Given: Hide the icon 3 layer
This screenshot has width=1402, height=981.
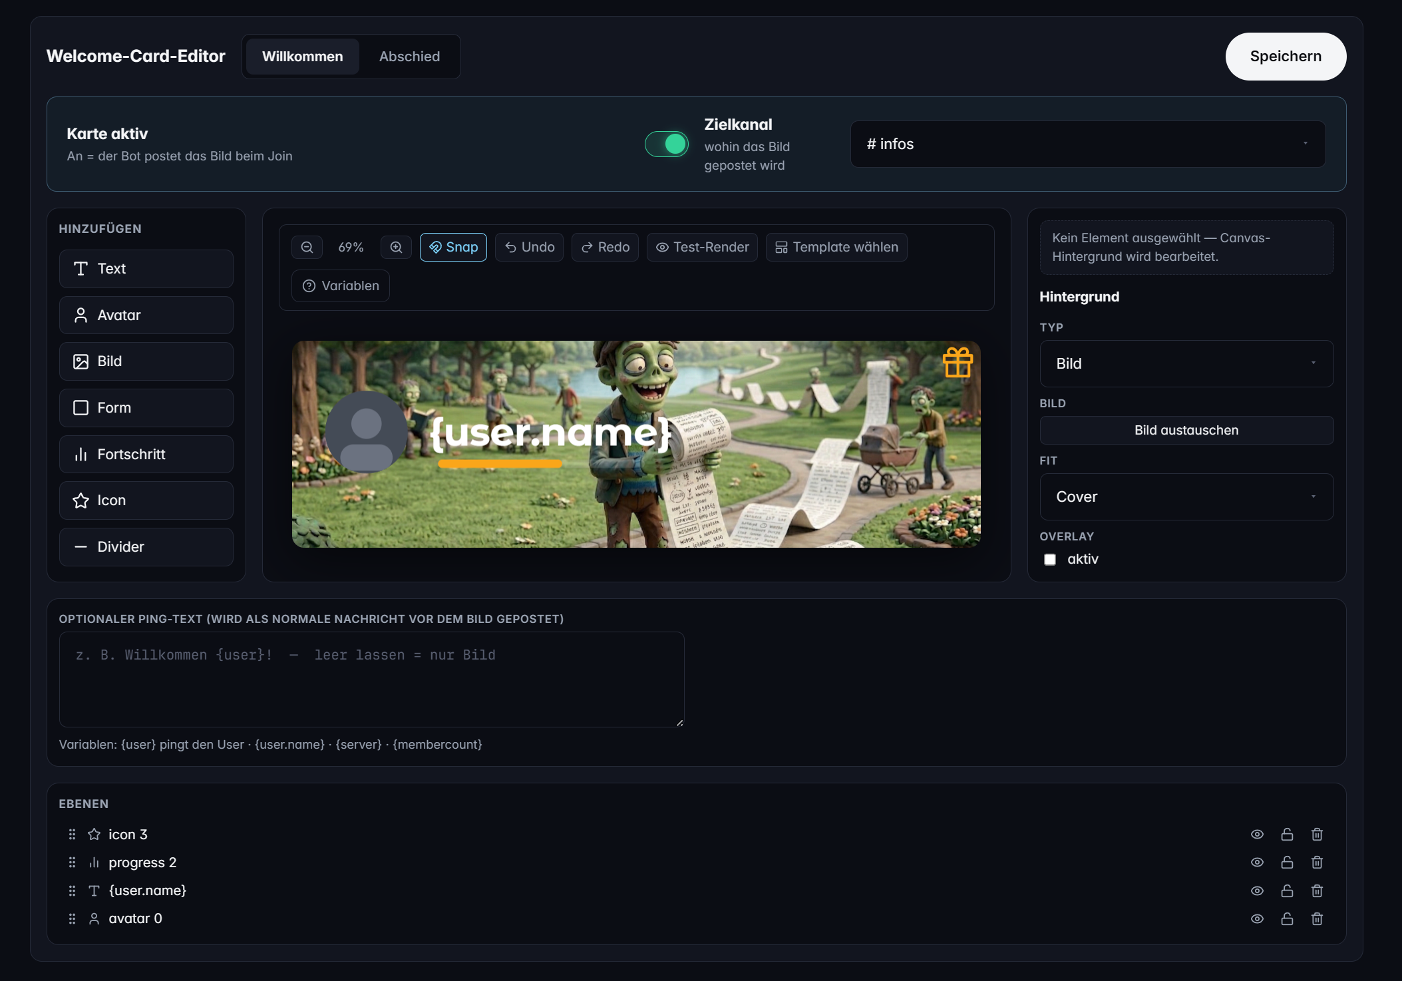Looking at the screenshot, I should click(1258, 834).
